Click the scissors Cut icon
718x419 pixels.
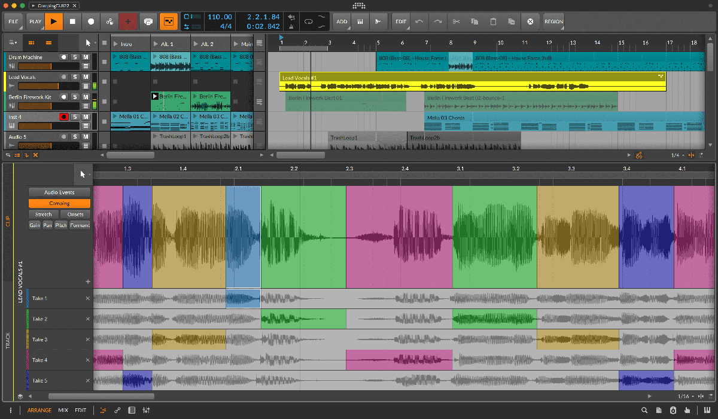pos(456,22)
